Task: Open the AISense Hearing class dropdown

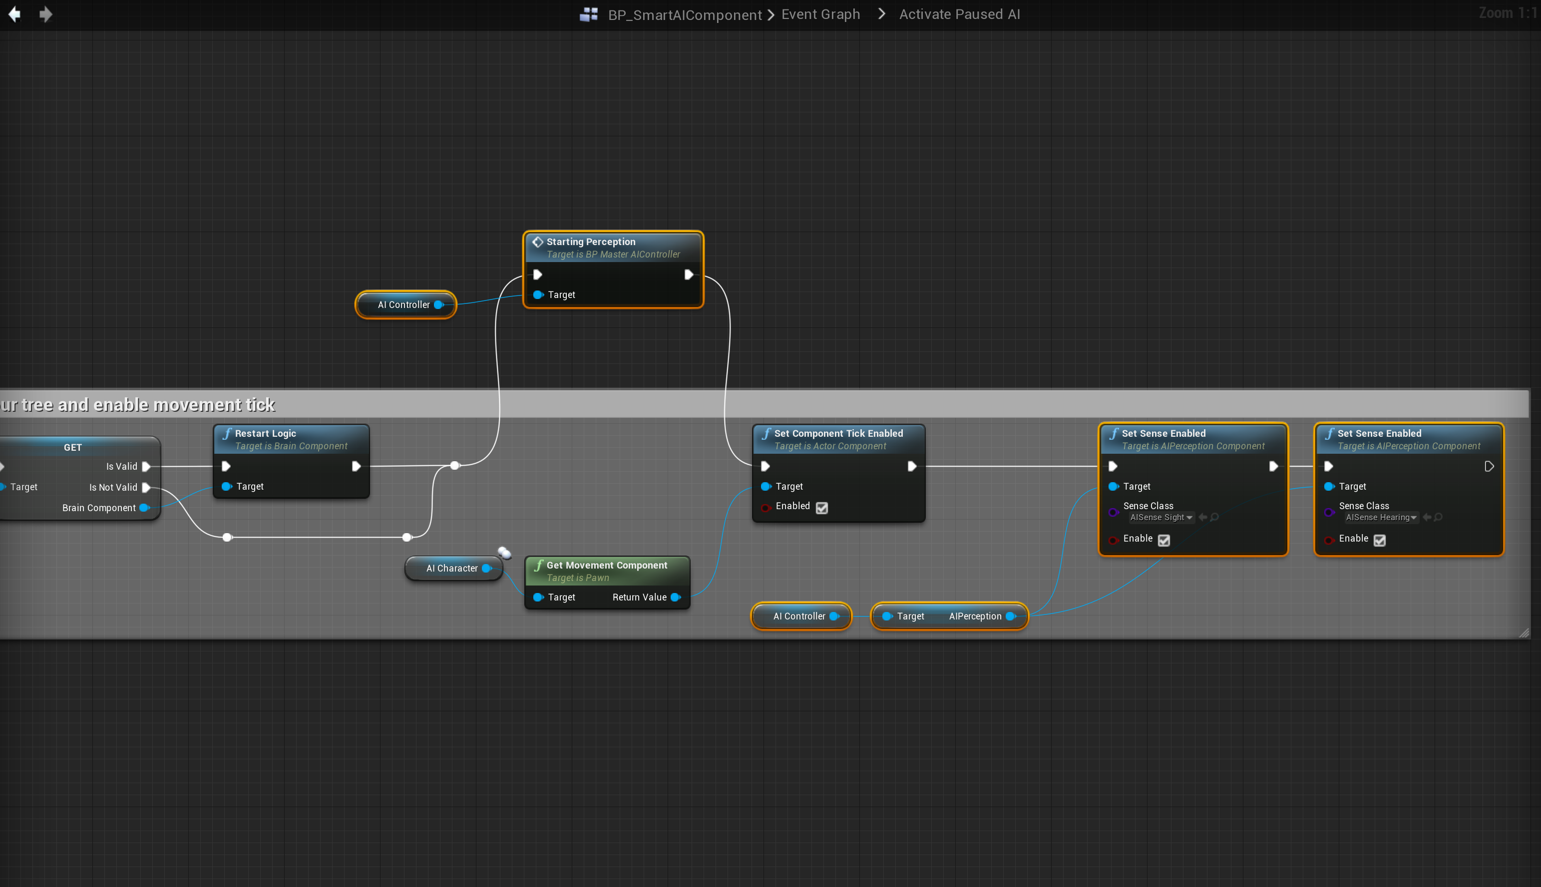Action: (1380, 517)
